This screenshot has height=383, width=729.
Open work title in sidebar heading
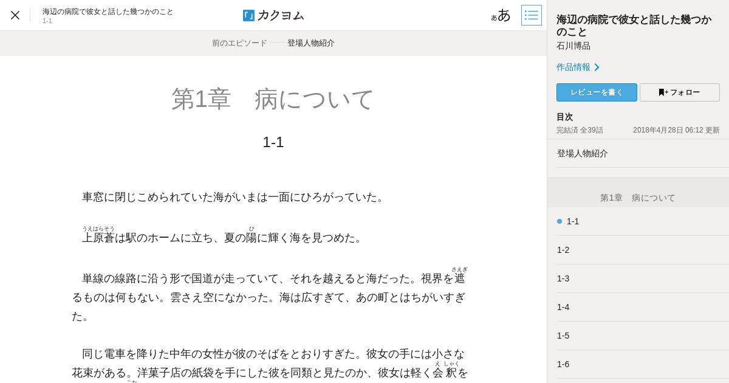tap(634, 26)
